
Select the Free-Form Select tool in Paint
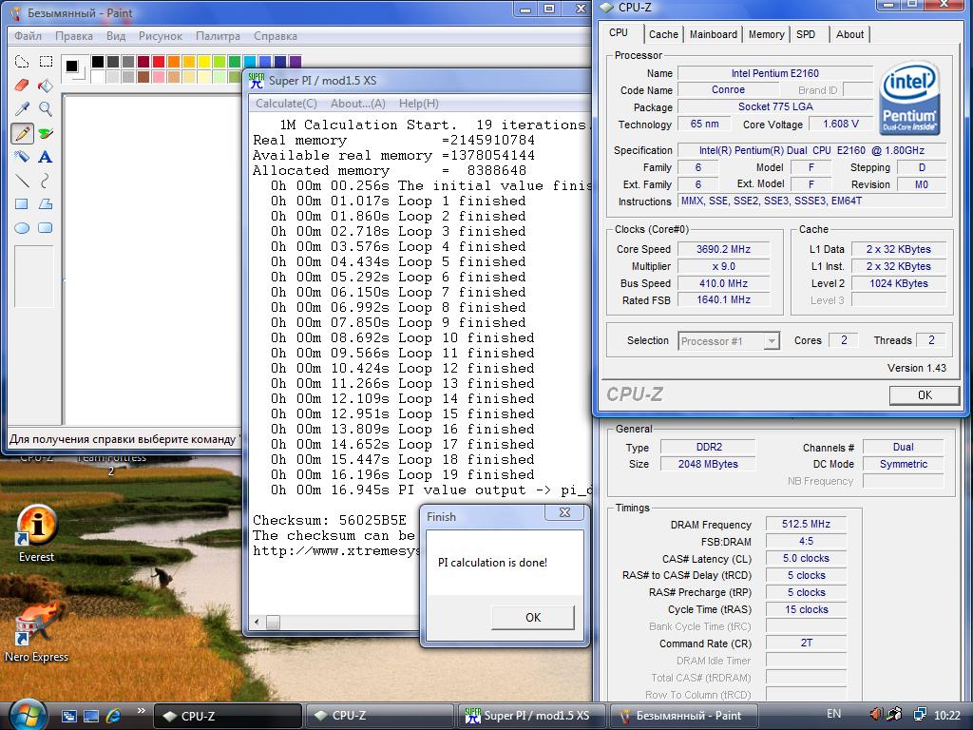pyautogui.click(x=22, y=62)
